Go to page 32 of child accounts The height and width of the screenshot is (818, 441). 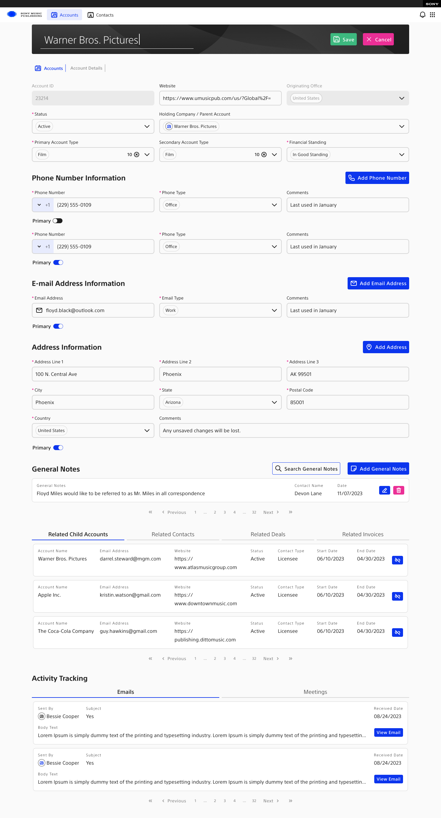pyautogui.click(x=254, y=659)
